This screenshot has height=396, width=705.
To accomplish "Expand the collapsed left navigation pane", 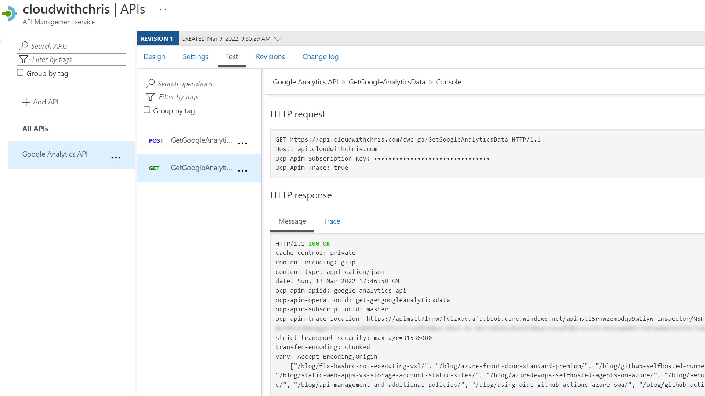I will 1,41.
